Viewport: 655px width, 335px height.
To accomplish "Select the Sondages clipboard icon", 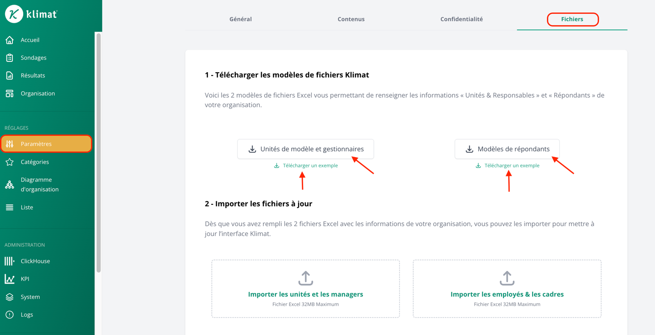I will [9, 58].
